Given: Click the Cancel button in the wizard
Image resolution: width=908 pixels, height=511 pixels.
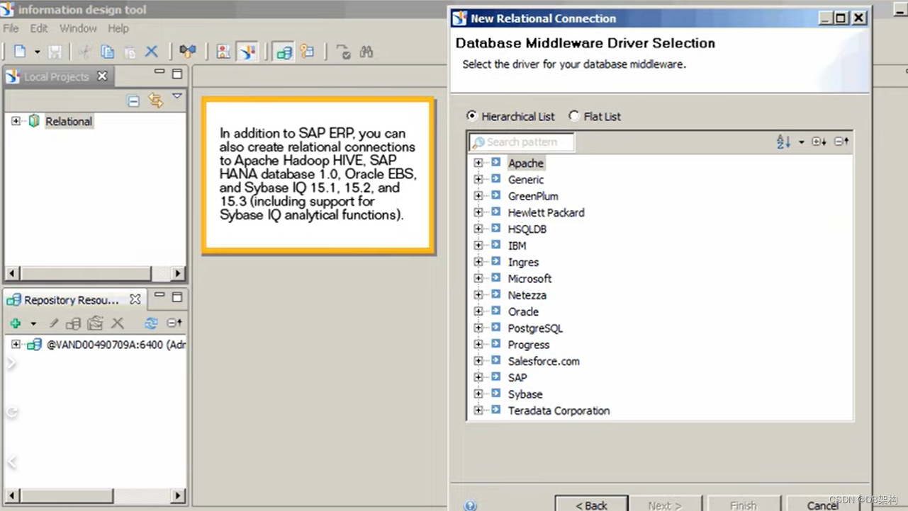Looking at the screenshot, I should click(824, 505).
